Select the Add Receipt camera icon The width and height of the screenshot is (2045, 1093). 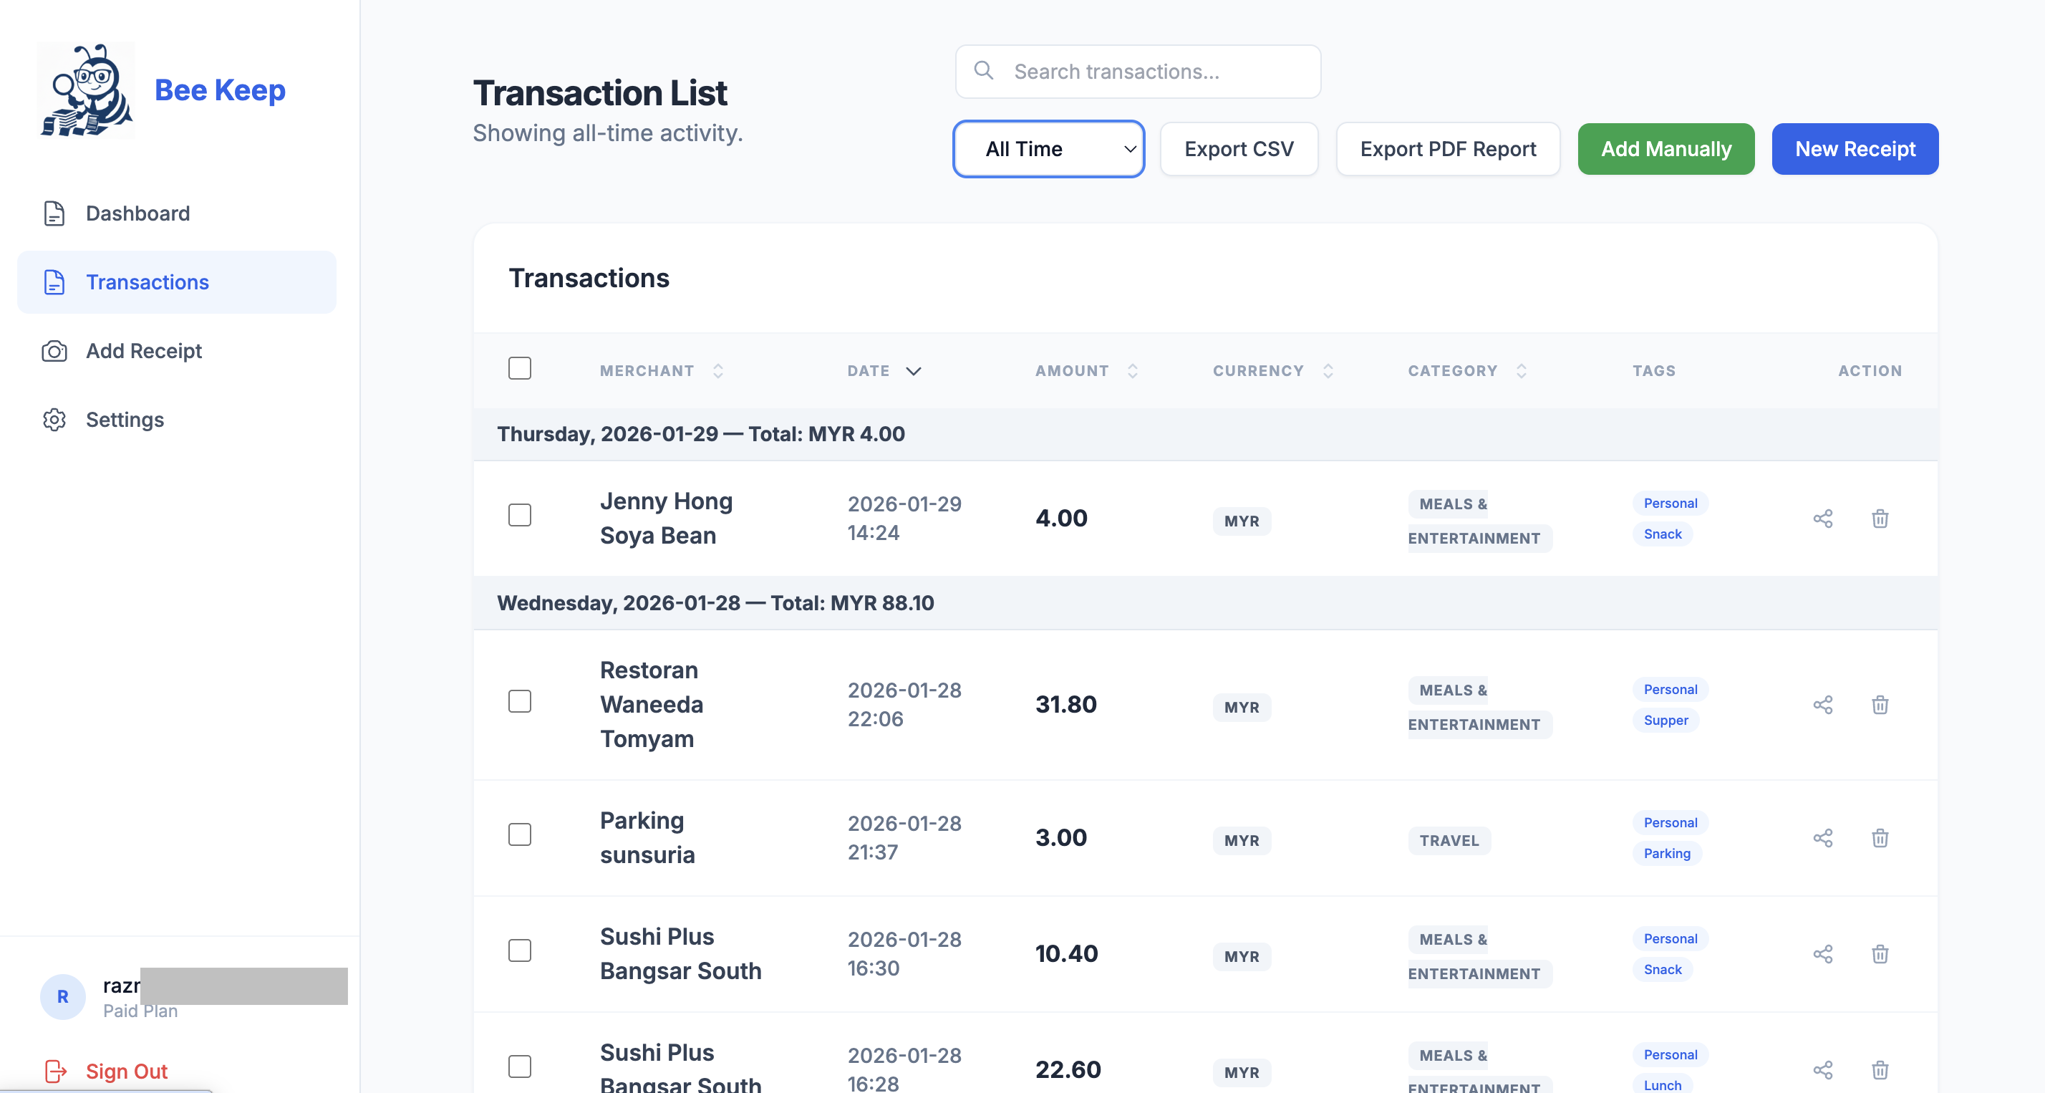click(x=54, y=351)
